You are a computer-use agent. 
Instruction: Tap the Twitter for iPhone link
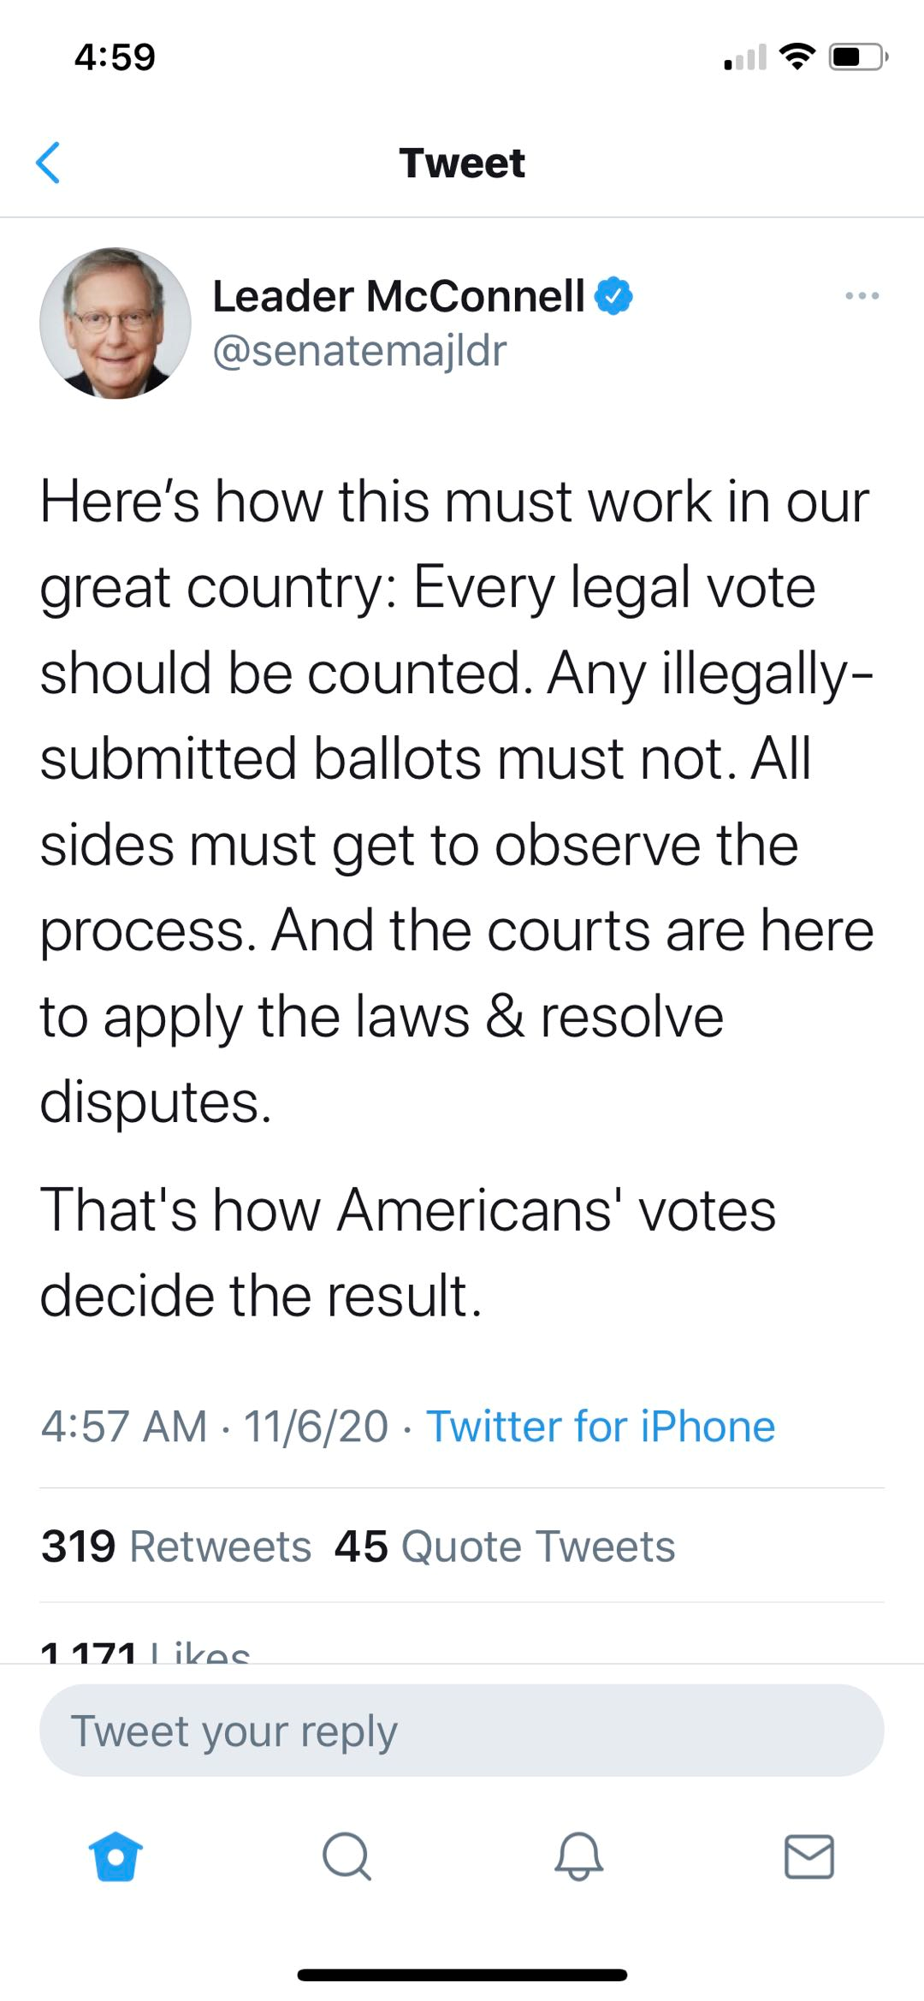(x=601, y=1427)
